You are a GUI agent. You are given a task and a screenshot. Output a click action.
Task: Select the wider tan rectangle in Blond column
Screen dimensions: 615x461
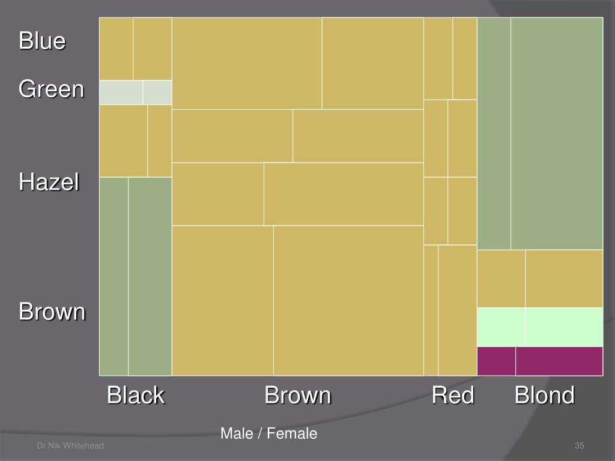point(564,279)
